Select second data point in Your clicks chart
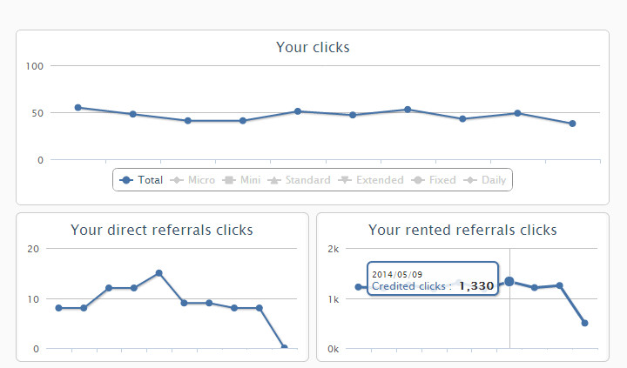This screenshot has width=627, height=368. 132,114
